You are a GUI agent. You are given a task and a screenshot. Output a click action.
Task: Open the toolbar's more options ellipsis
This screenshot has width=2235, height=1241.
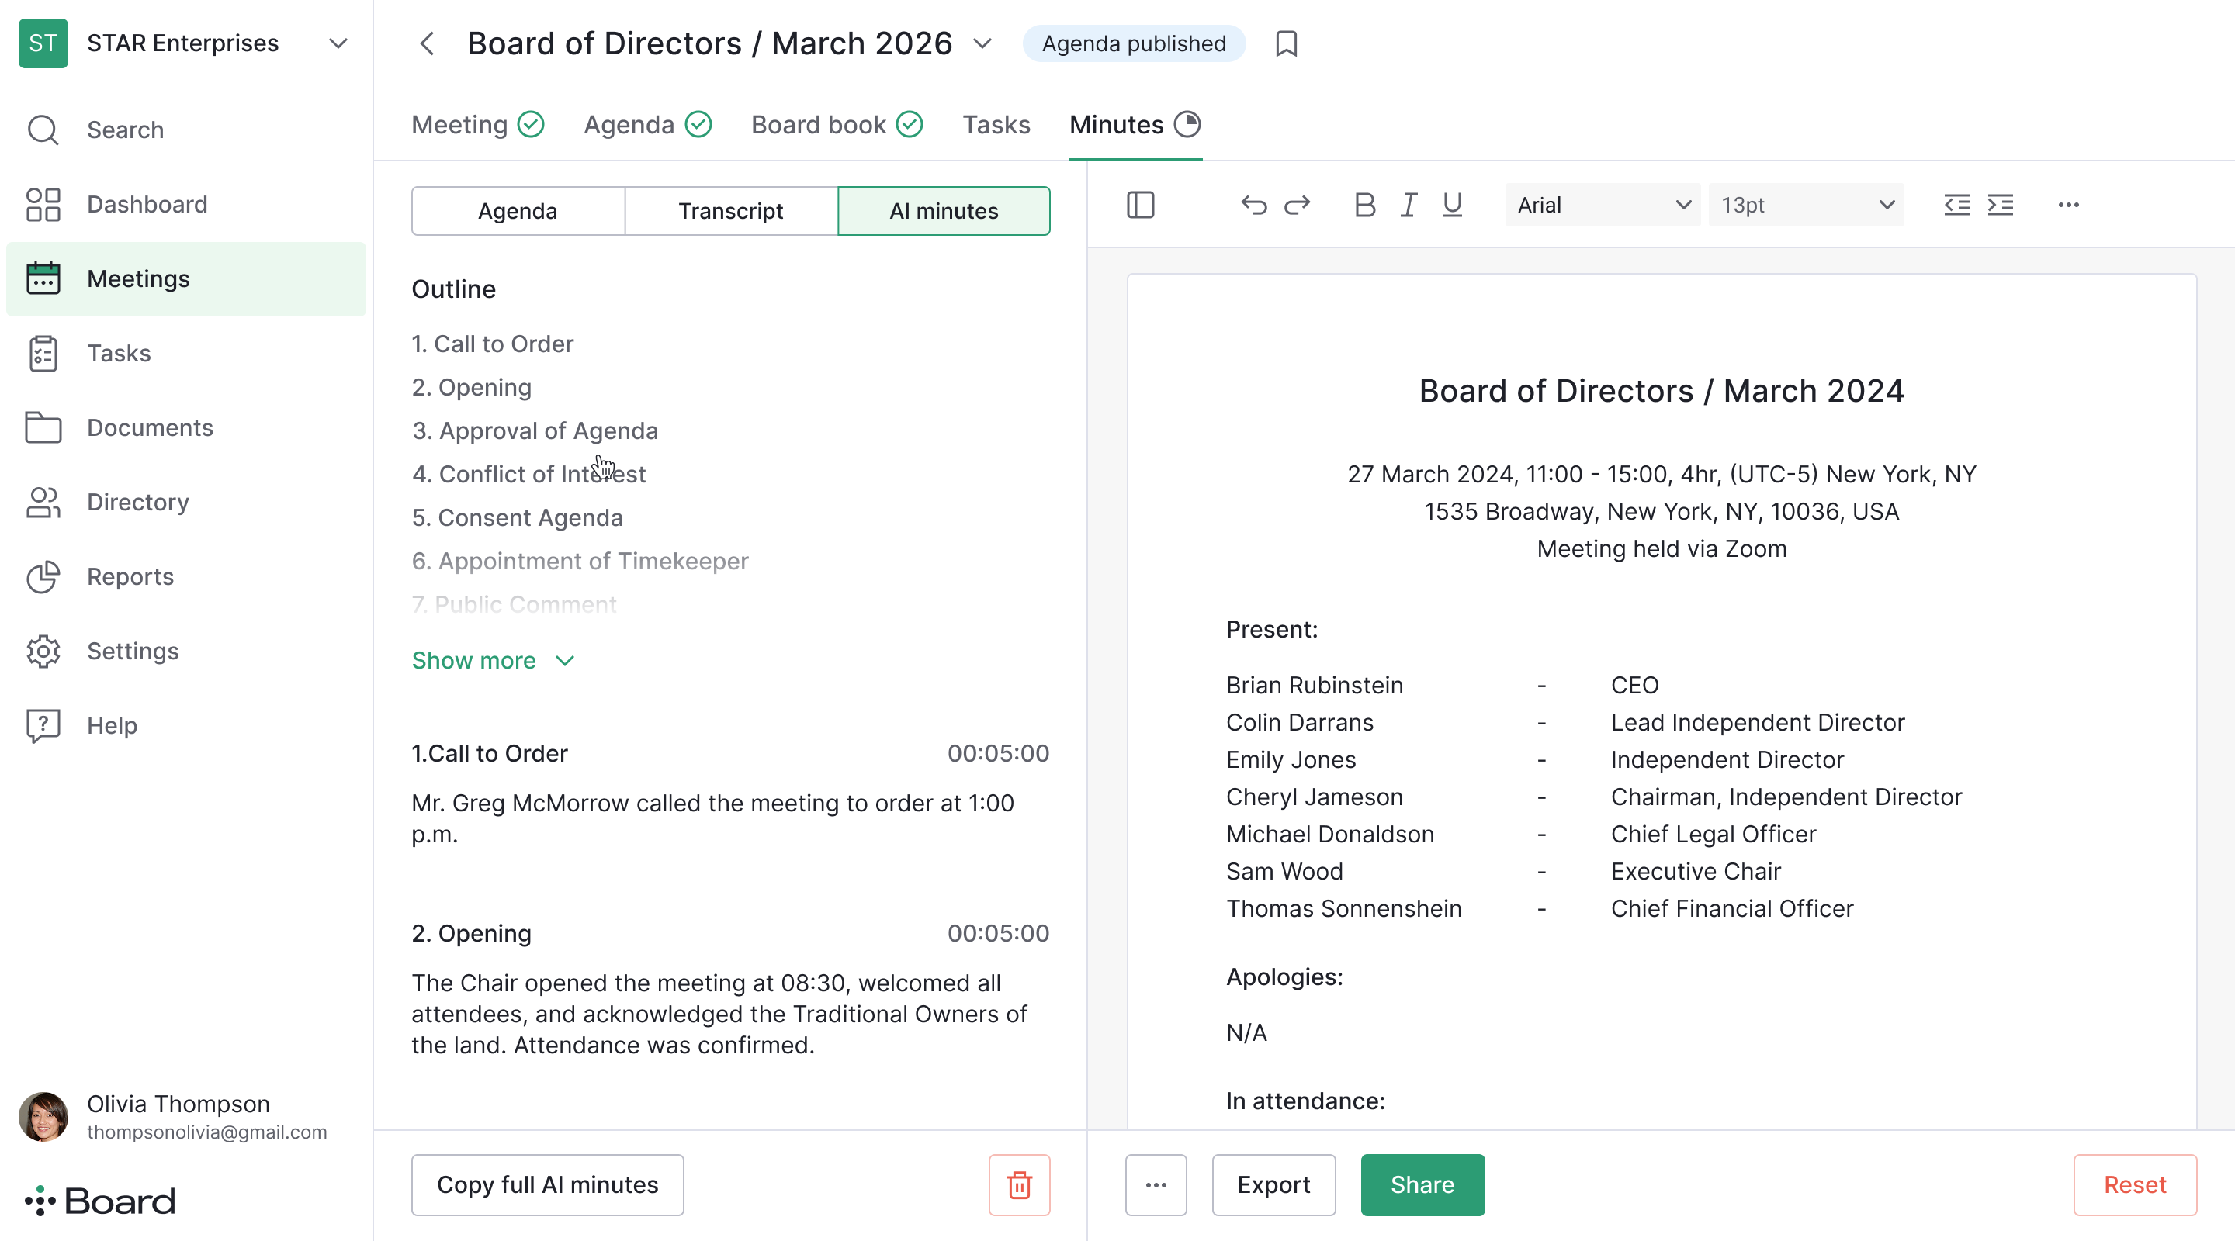(2068, 205)
